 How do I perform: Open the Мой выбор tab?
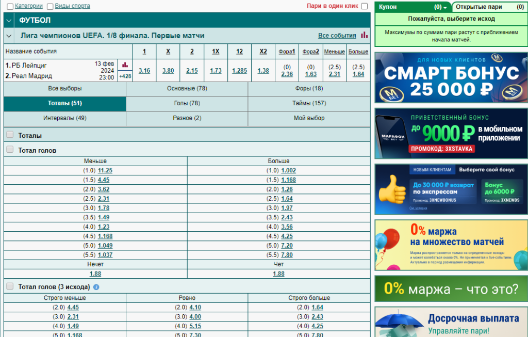309,118
